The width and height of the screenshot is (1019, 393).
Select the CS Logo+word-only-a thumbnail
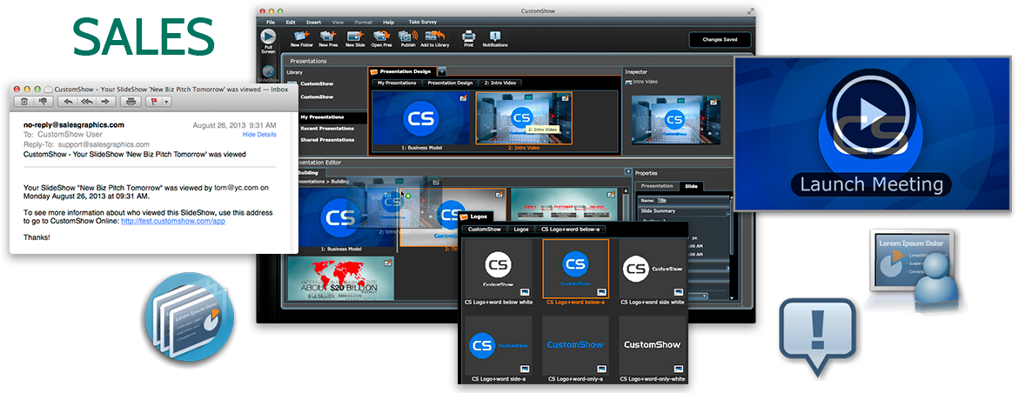click(x=575, y=344)
